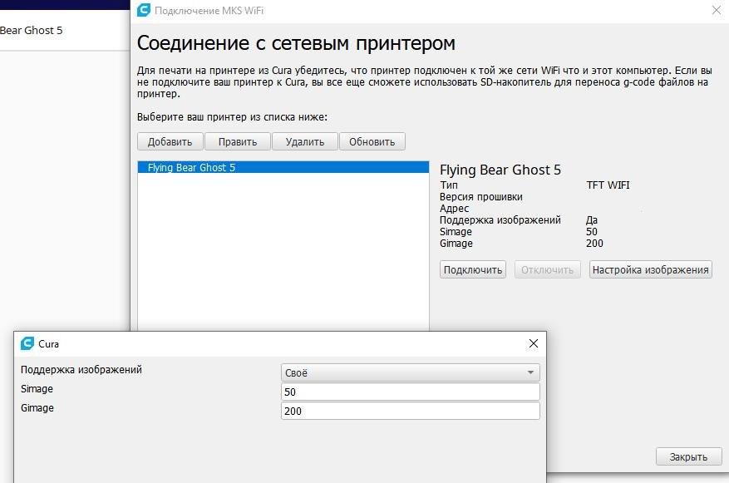Select Bear Ghost 5 in background window
Screen dimensions: 729x483
click(x=31, y=31)
